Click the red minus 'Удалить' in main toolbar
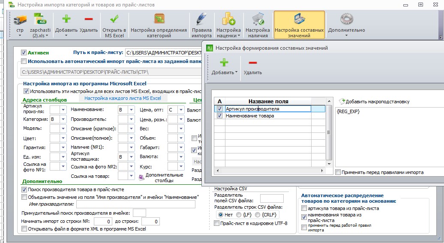Image resolution: width=444 pixels, height=243 pixels. click(89, 19)
